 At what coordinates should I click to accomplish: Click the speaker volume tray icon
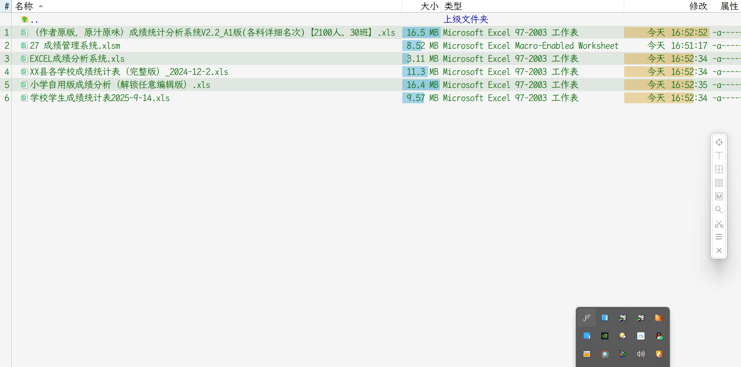click(641, 354)
